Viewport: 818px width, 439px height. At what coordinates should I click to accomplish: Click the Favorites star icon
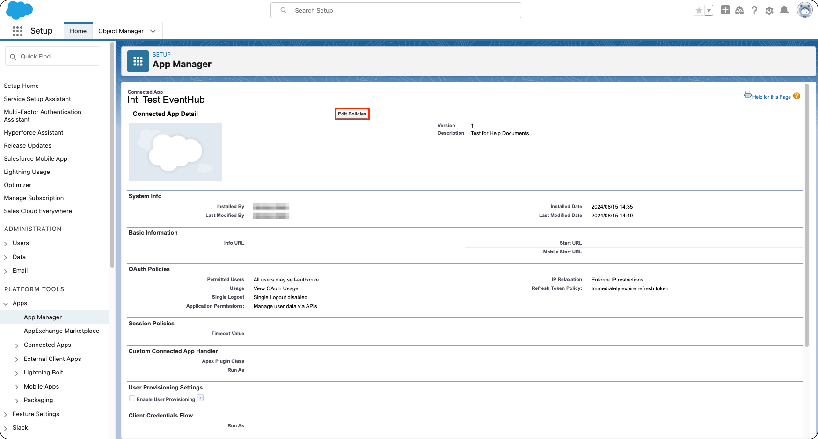(x=699, y=10)
